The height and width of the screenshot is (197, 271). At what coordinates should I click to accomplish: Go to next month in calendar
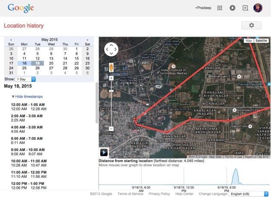[87, 40]
